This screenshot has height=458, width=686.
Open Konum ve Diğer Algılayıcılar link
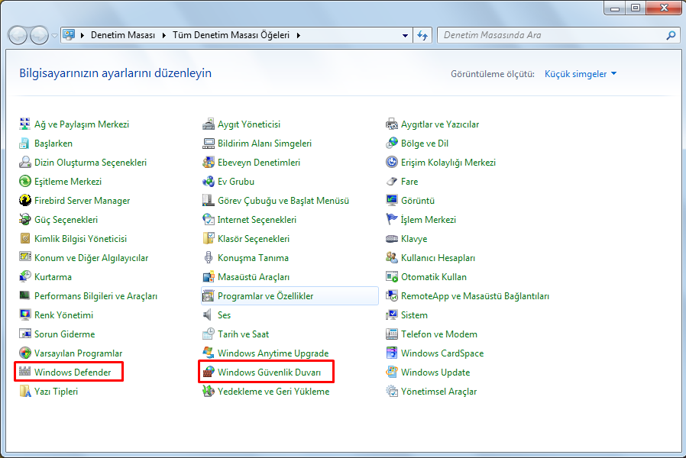click(92, 258)
